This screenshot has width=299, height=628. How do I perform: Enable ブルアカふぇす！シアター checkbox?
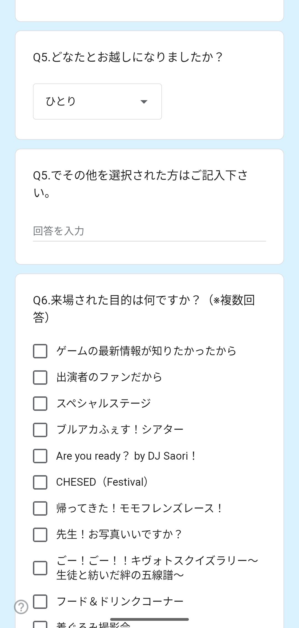pyautogui.click(x=40, y=430)
